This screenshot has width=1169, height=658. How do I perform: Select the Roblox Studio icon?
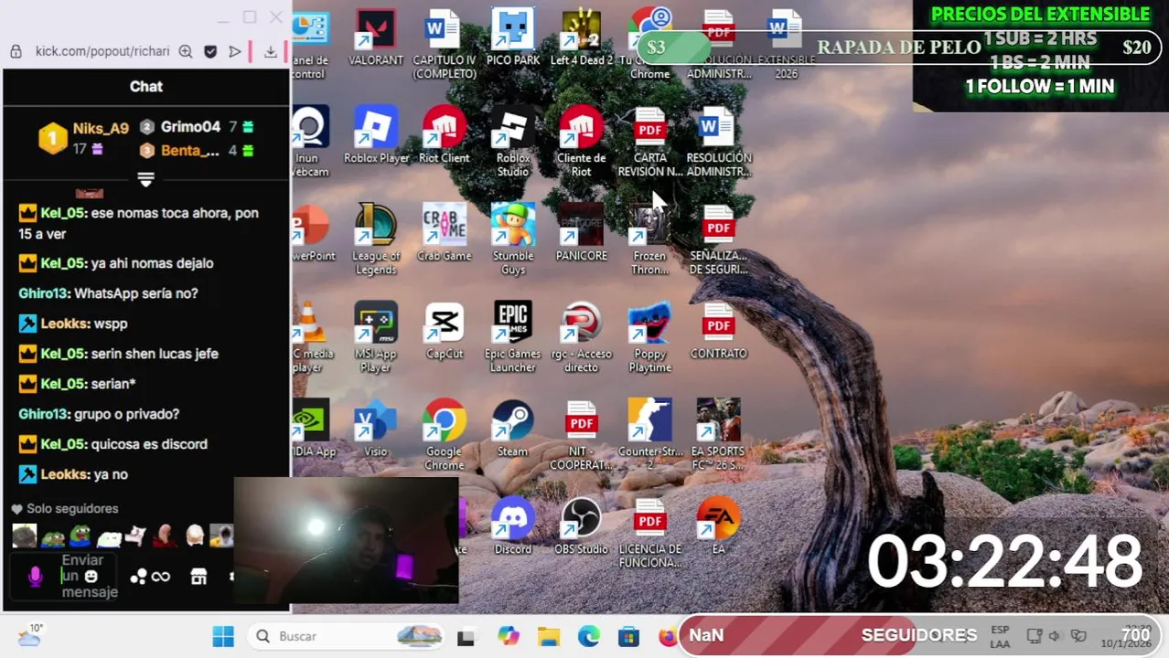512,143
